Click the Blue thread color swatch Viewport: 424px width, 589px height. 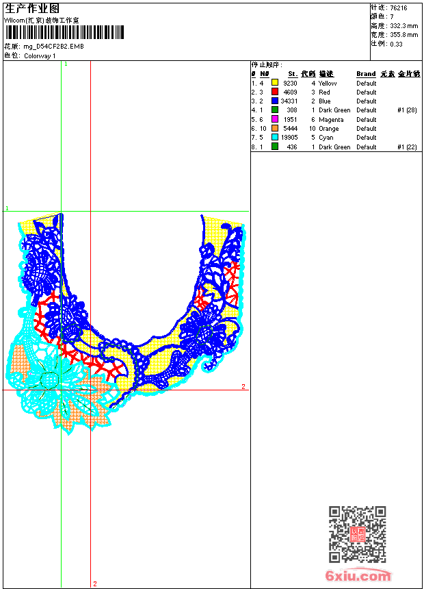tap(275, 101)
